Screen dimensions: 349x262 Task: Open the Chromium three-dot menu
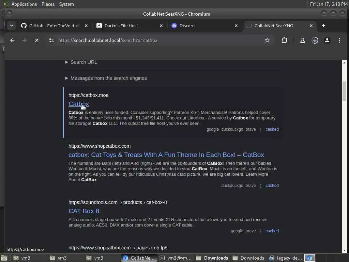[339, 40]
